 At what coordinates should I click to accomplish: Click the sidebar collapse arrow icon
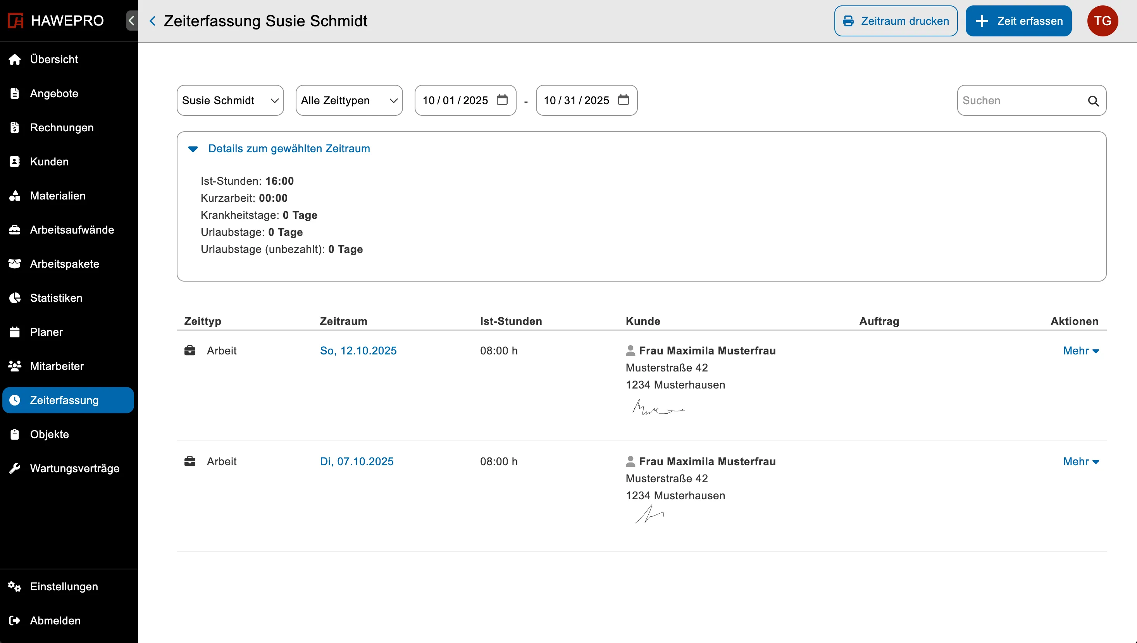coord(132,21)
